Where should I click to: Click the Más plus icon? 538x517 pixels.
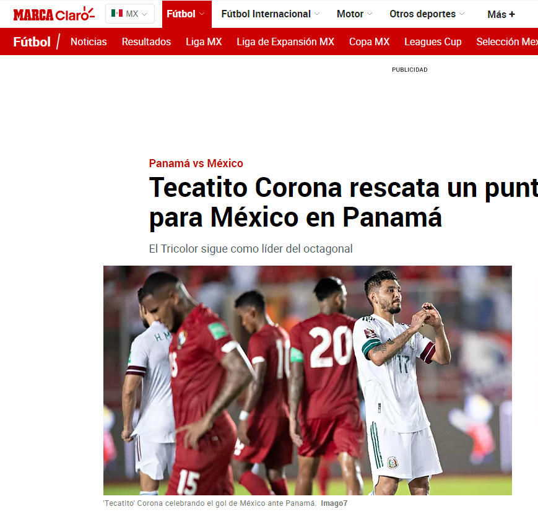coord(512,14)
